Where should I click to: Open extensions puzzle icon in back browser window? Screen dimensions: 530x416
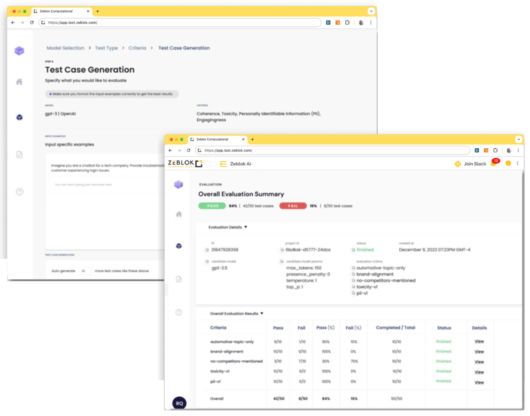tap(347, 23)
